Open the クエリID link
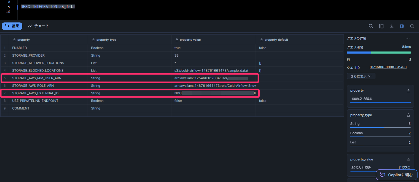 [389, 67]
